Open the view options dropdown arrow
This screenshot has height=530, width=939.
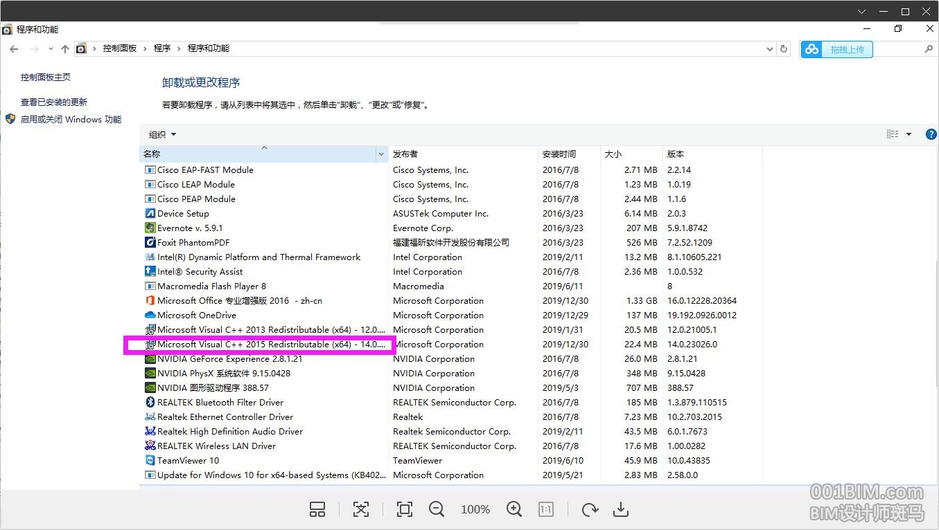pyautogui.click(x=909, y=134)
